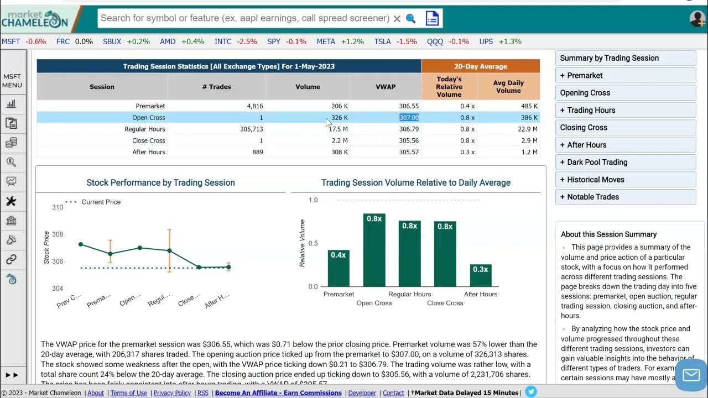Viewport: 708px width, 398px height.
Task: Open the MSFT MENU button
Action: pos(12,81)
